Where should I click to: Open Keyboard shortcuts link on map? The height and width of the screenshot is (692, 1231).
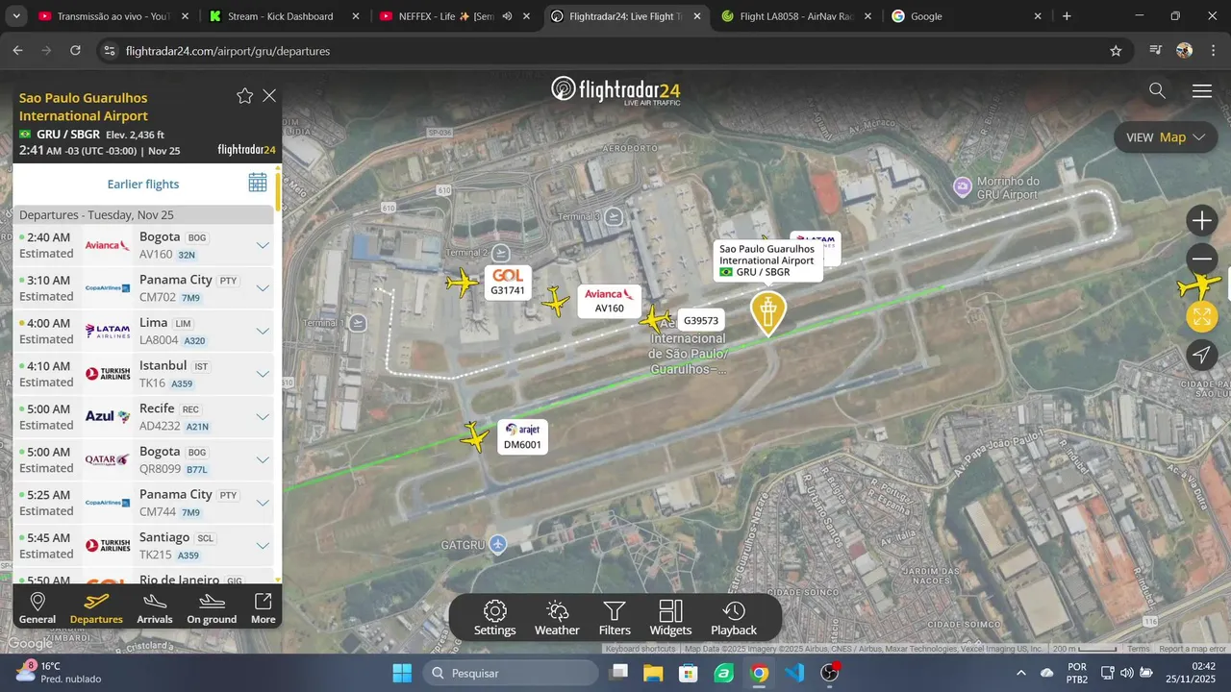[x=641, y=649]
